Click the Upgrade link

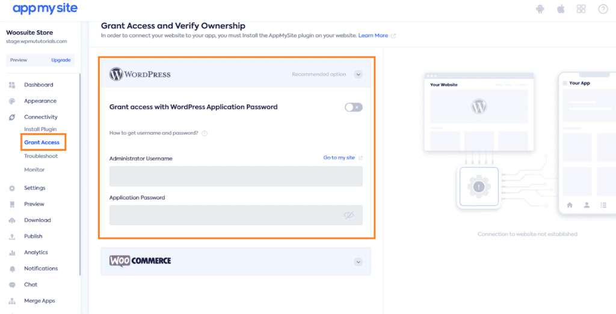tap(61, 60)
